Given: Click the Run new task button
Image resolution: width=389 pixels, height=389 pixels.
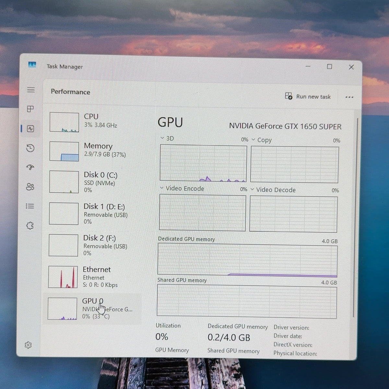Looking at the screenshot, I should [x=308, y=96].
